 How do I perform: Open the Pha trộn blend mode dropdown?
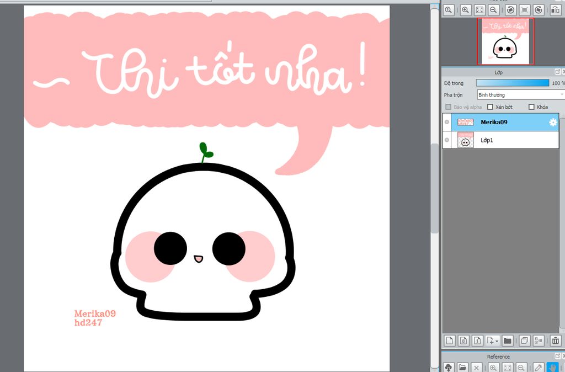[520, 95]
